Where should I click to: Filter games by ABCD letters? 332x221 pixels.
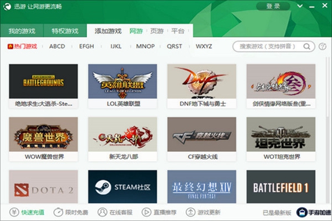coord(57,47)
